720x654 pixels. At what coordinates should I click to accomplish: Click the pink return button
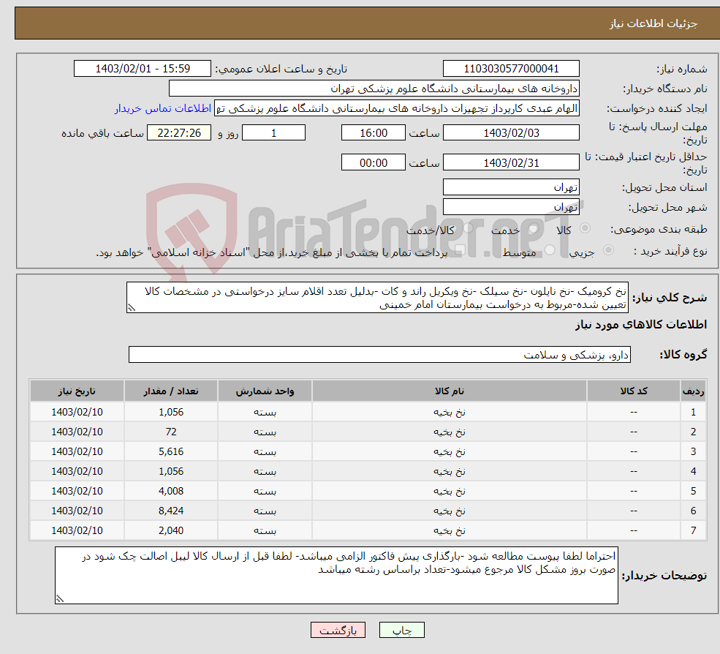point(338,630)
